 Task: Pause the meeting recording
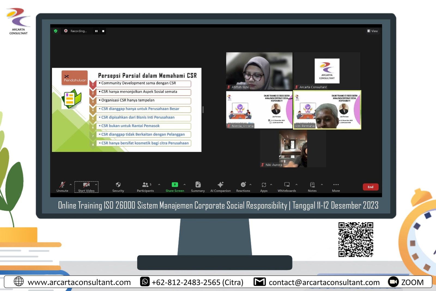point(96,31)
